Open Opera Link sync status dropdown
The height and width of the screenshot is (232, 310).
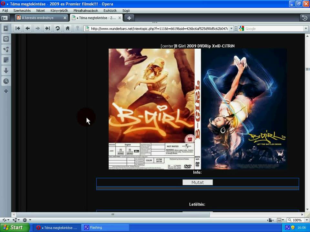(x=5, y=220)
